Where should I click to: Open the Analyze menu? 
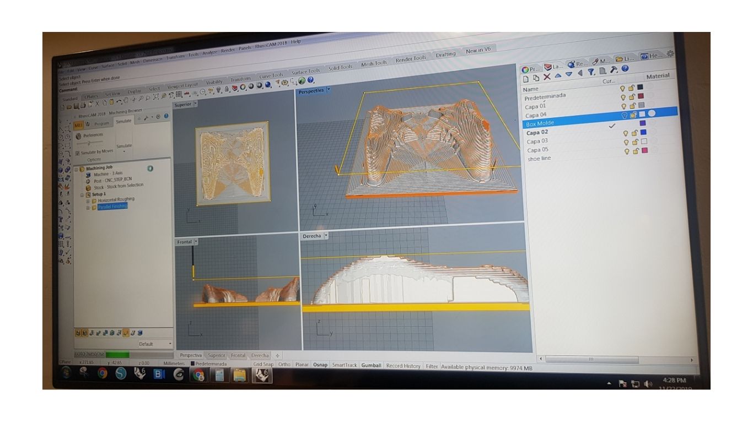click(209, 52)
